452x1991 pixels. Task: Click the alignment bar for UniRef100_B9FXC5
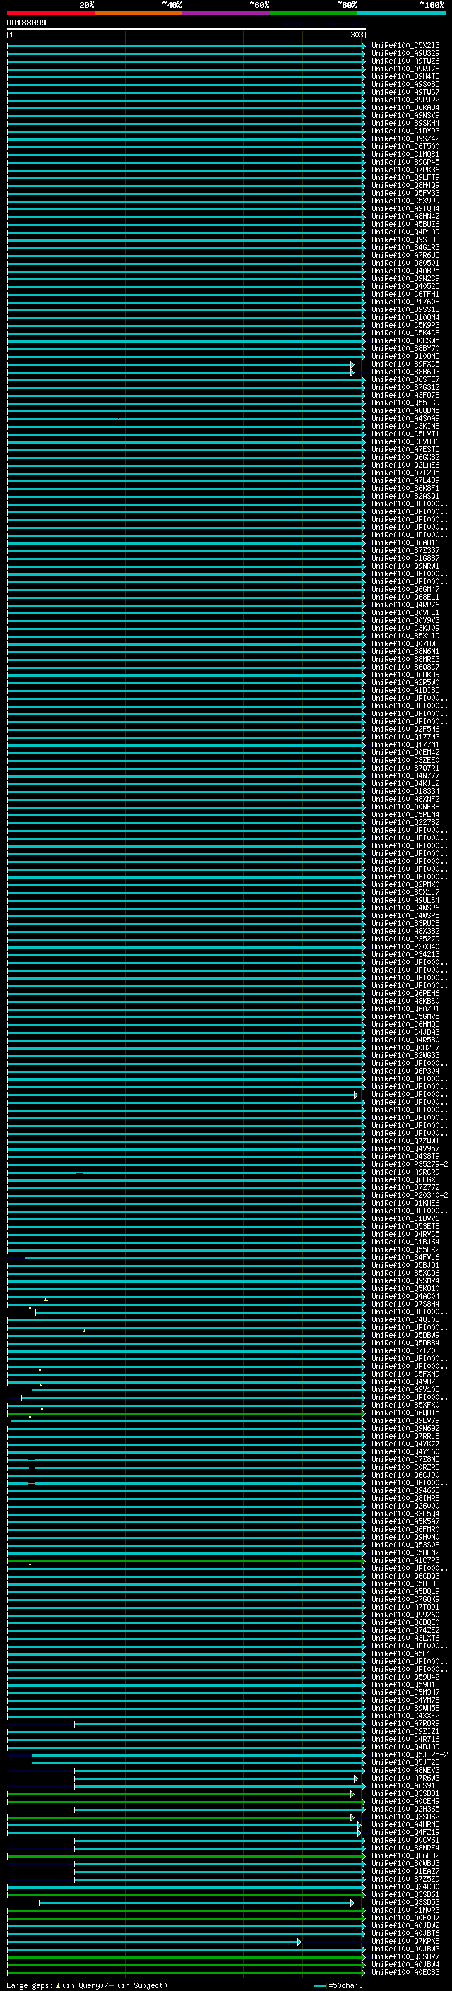(180, 364)
